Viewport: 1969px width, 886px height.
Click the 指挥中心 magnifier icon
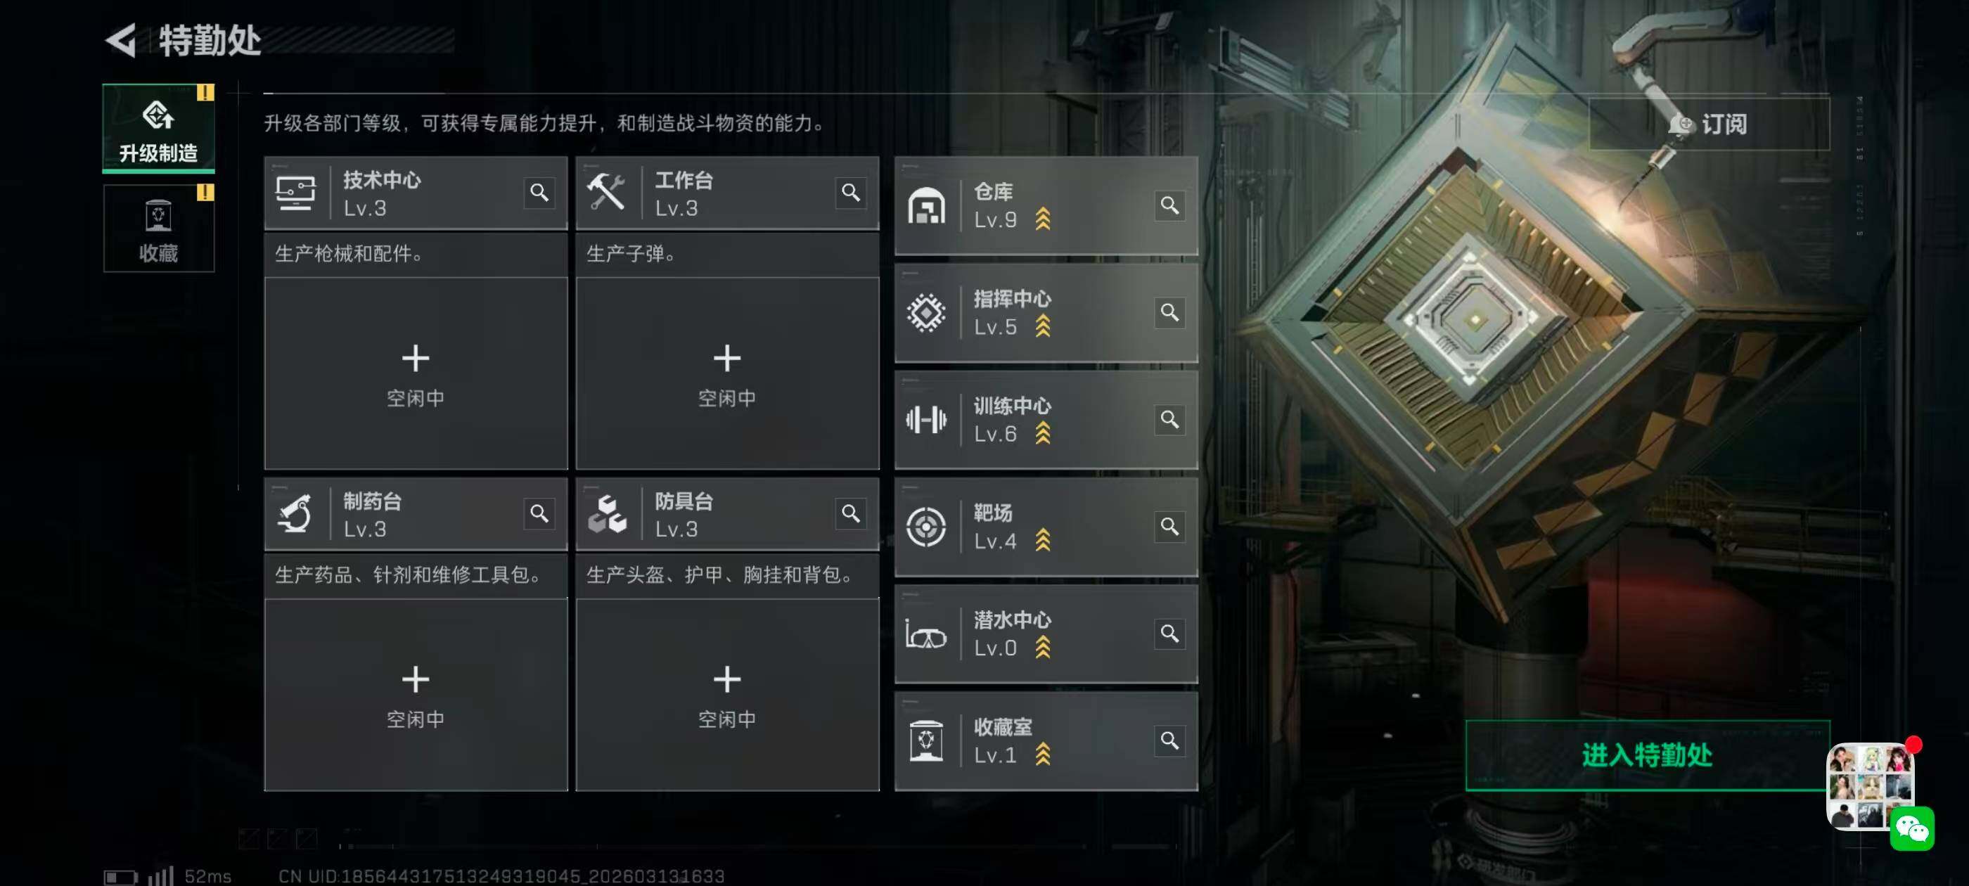[x=1169, y=312]
